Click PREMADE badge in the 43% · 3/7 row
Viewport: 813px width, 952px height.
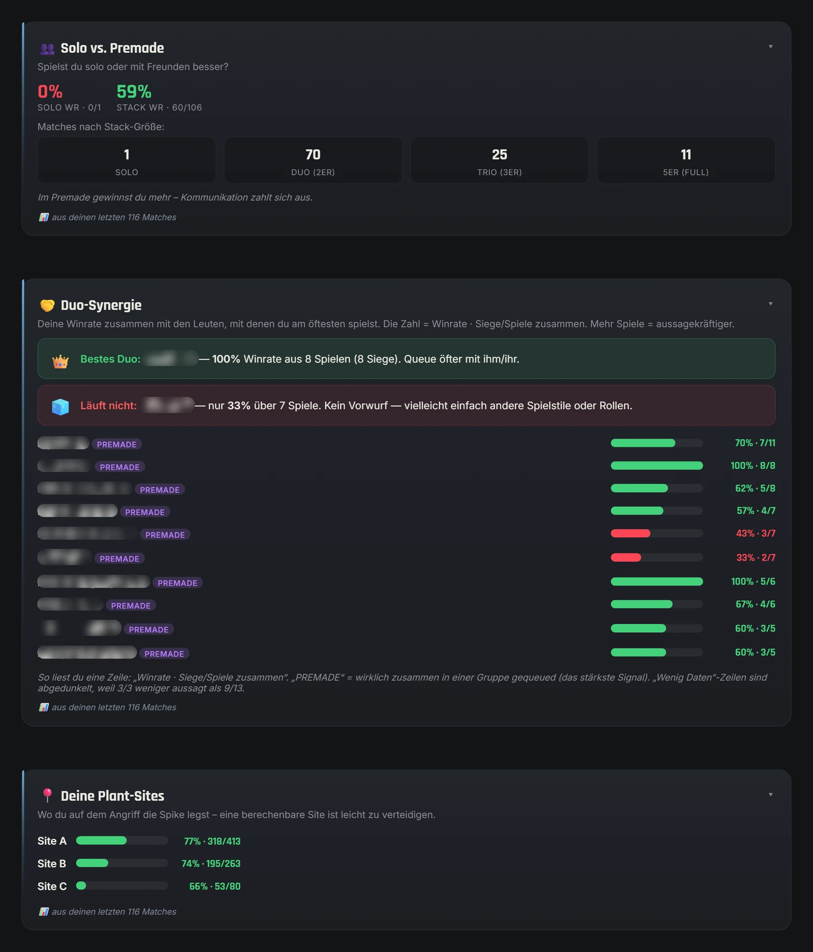[x=165, y=535]
